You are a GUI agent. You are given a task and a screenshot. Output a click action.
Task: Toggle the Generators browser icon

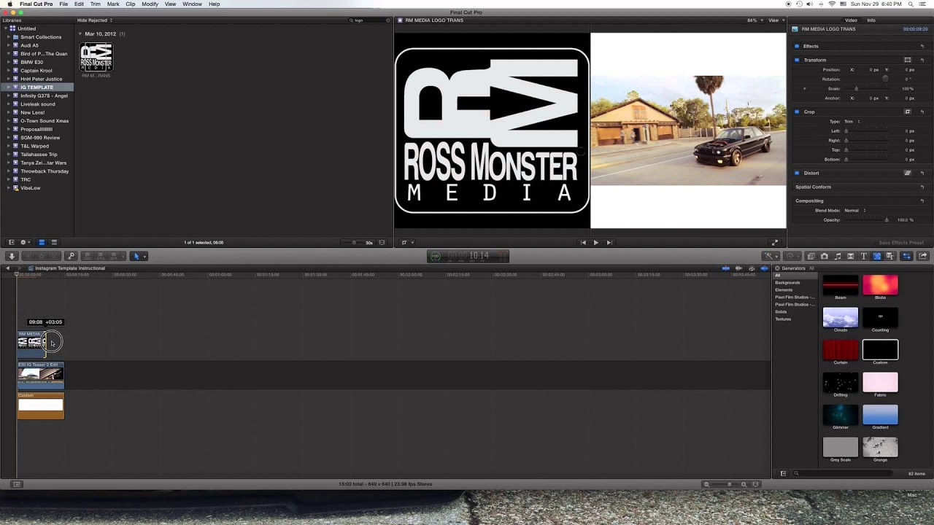coord(877,256)
